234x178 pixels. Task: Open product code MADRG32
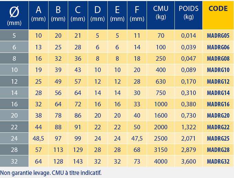(218, 162)
